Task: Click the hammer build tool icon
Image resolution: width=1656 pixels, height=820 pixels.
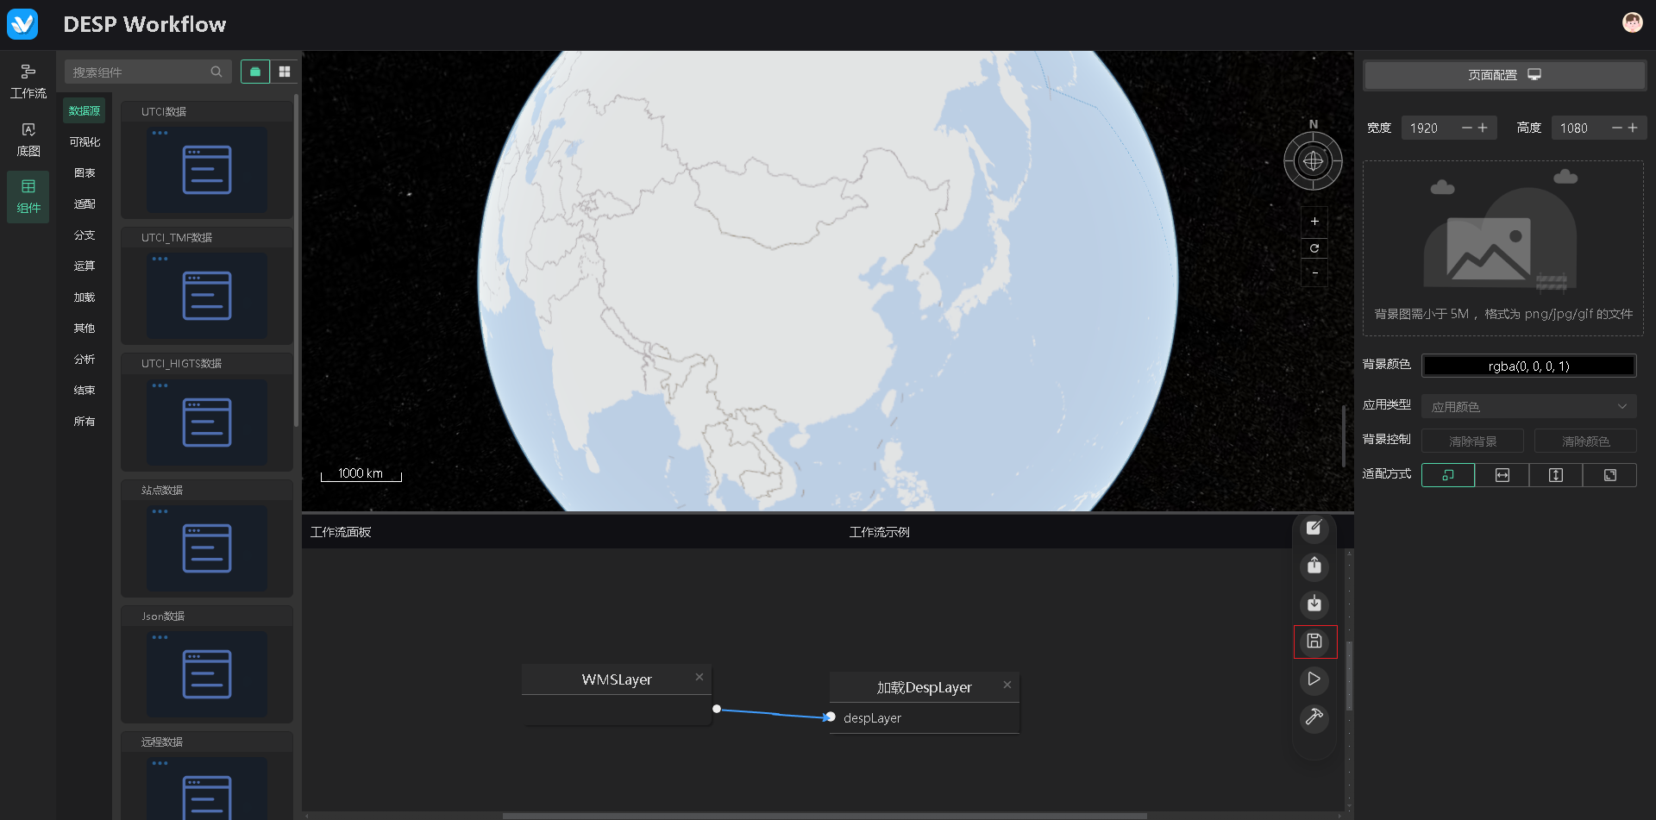Action: (x=1314, y=717)
